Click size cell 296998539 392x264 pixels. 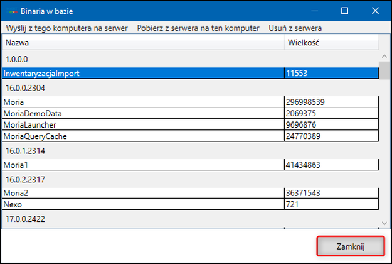(x=331, y=102)
